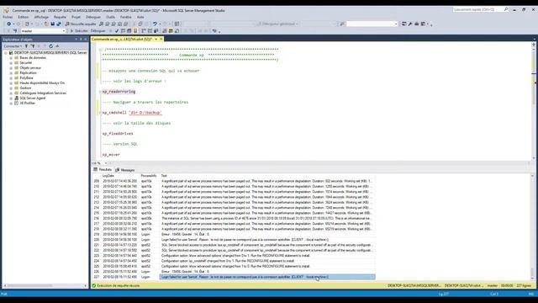The image size is (538, 303).
Task: Expand the PolyBase node
Action: coord(11,78)
